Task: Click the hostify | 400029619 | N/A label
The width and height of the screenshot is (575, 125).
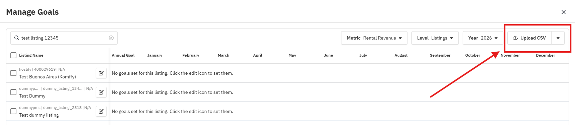Action: pyautogui.click(x=42, y=69)
